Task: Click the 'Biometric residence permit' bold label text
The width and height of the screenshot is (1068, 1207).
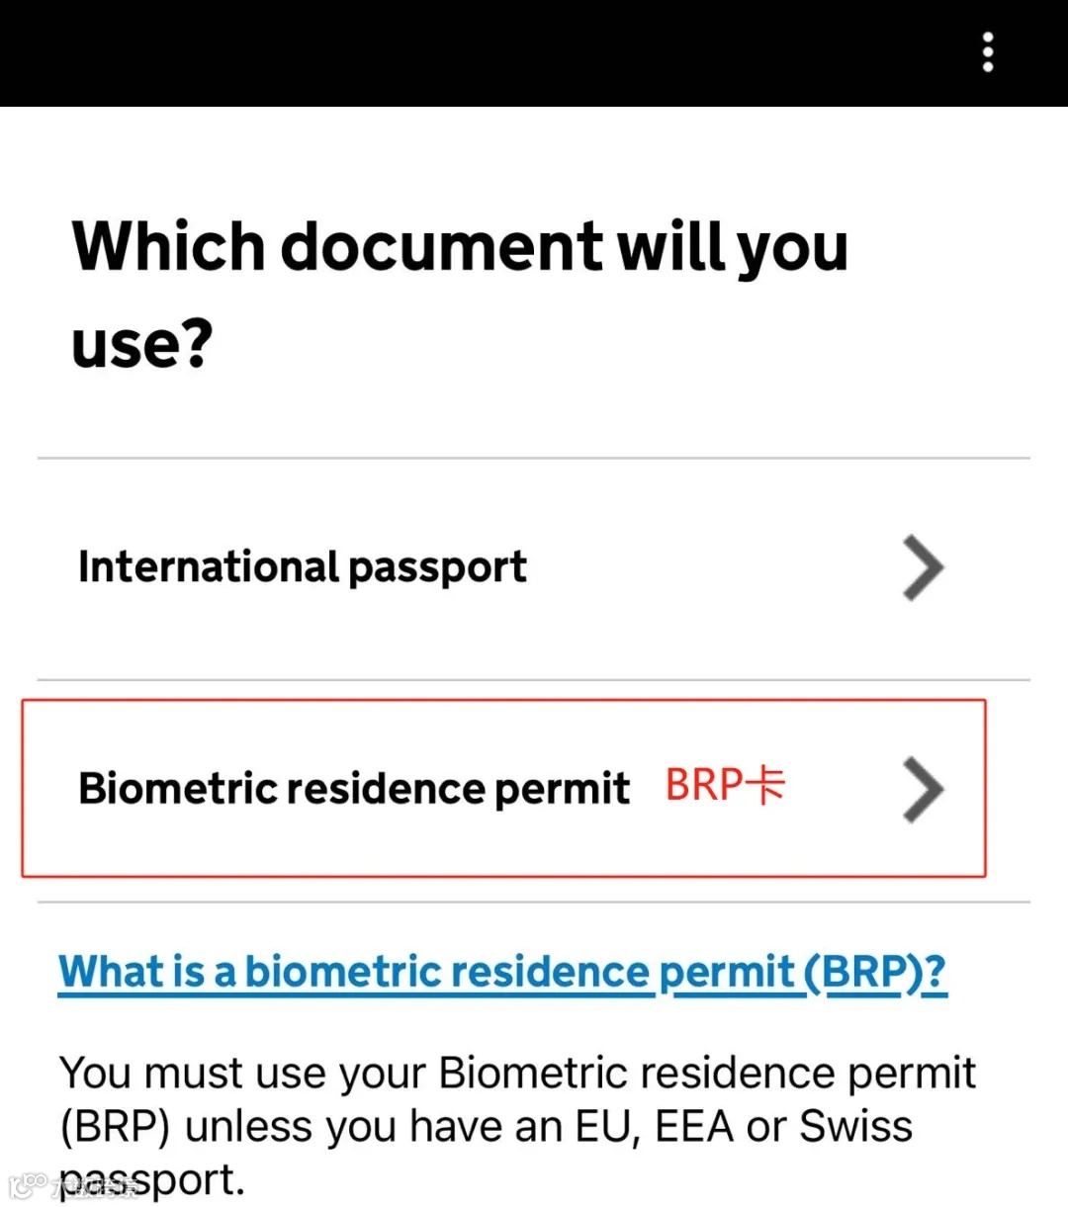Action: point(354,789)
